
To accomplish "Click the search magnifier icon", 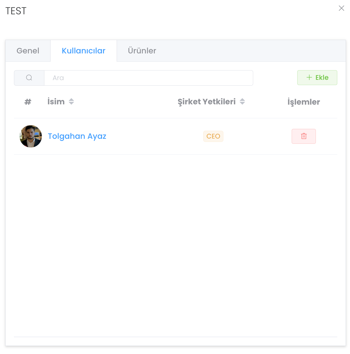I will tap(29, 78).
